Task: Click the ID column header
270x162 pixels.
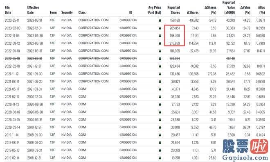Action: (x=130, y=12)
